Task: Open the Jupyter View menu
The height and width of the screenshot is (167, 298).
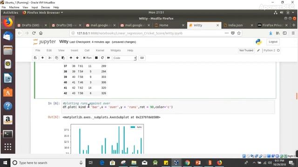Action: coord(61,51)
